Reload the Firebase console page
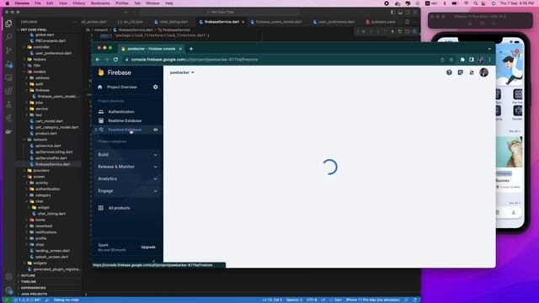This screenshot has height=303, width=539. pos(116,60)
